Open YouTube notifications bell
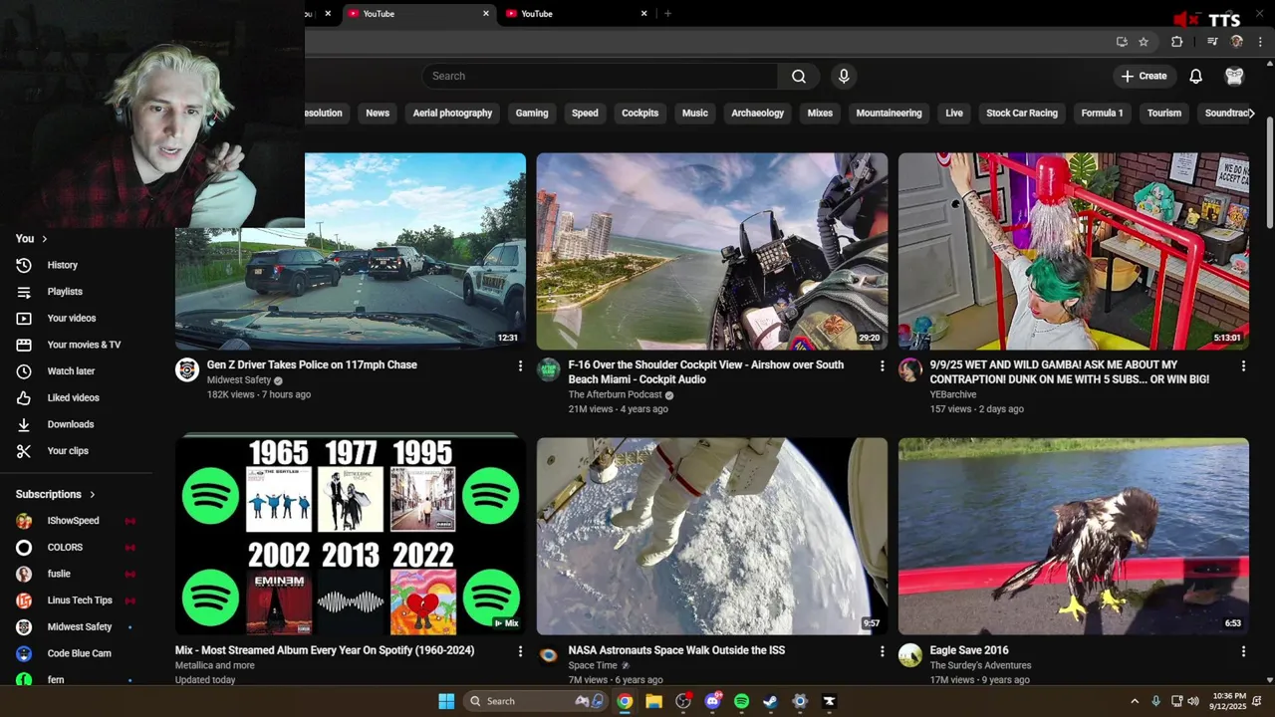This screenshot has width=1275, height=717. 1195,76
